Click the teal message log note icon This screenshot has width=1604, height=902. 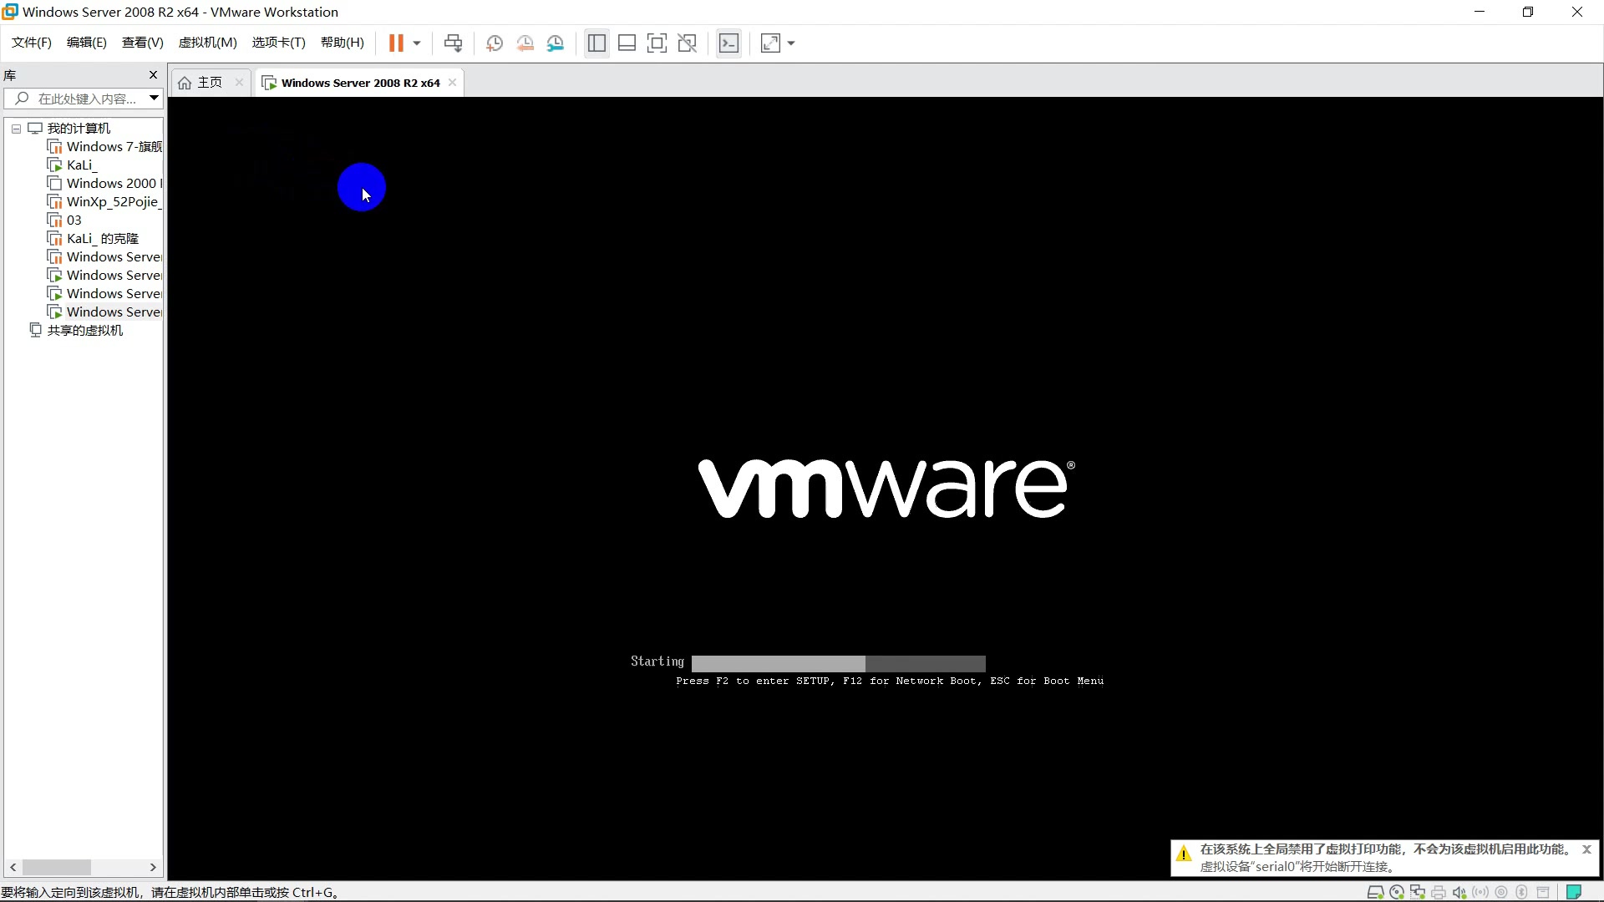[x=1574, y=892]
